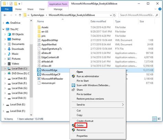Viewport: 163px width, 140px height.
Task: Choose Run as administrator in context menu
Action: tap(88, 76)
